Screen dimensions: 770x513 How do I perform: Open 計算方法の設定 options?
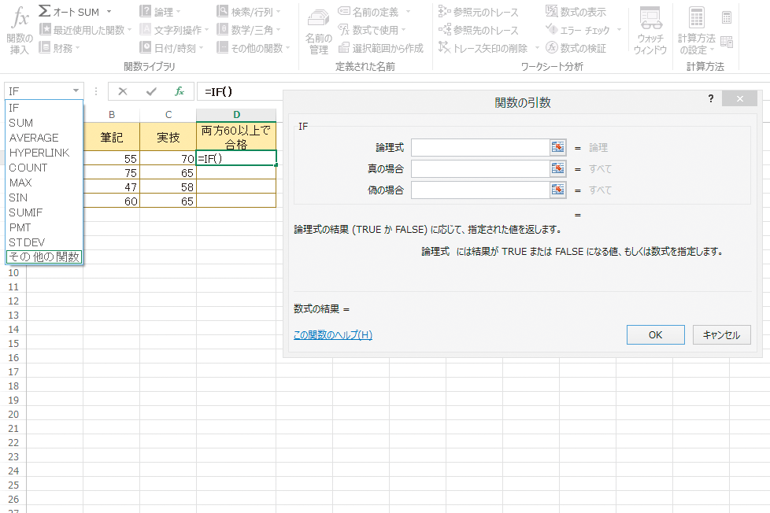click(x=696, y=31)
